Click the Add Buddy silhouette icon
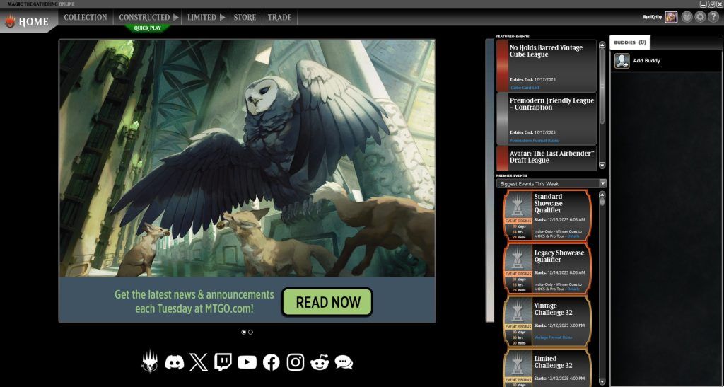Image resolution: width=724 pixels, height=387 pixels. point(622,61)
